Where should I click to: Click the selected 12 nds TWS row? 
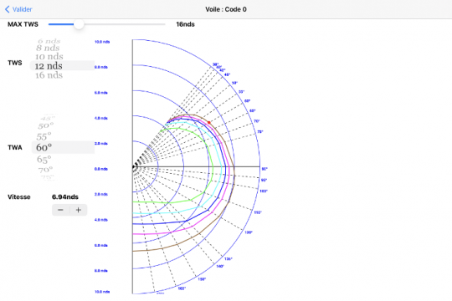pyautogui.click(x=62, y=66)
